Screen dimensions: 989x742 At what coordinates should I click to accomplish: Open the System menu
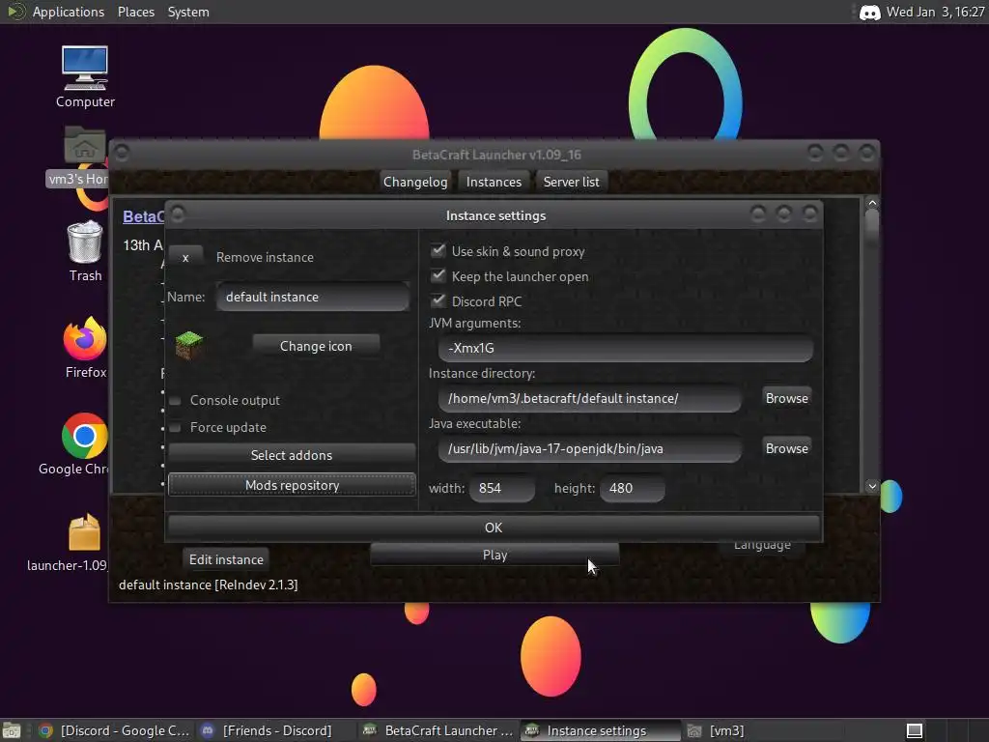pyautogui.click(x=188, y=12)
